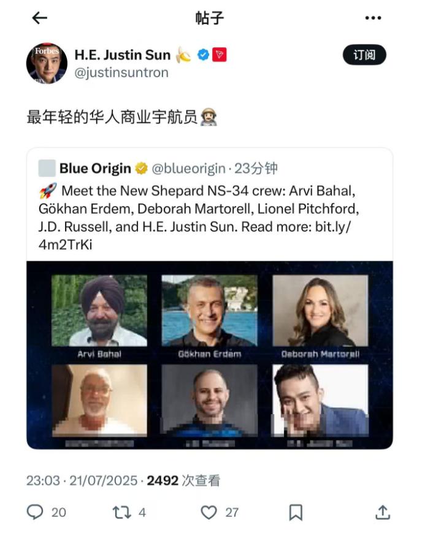The height and width of the screenshot is (533, 425).
Task: Click the red TRON affiliate badge
Action: (x=220, y=55)
